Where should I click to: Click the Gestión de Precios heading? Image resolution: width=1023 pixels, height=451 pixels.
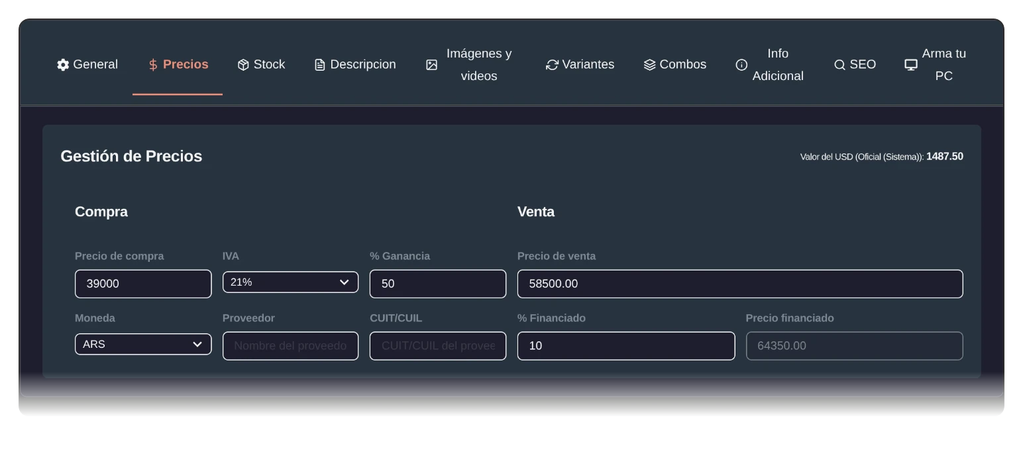131,157
